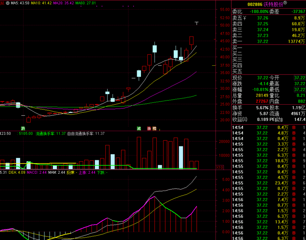This screenshot has height=240, width=306.
Task: Click the latest T-shaped candle near 50.00
Action: tap(196, 23)
